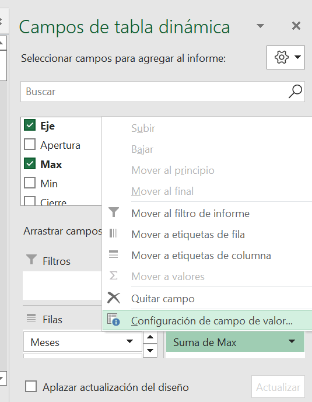Image resolution: width=312 pixels, height=402 pixels.
Task: Click the column labels icon beside Mover a etiquetas de columna
Action: tap(114, 254)
